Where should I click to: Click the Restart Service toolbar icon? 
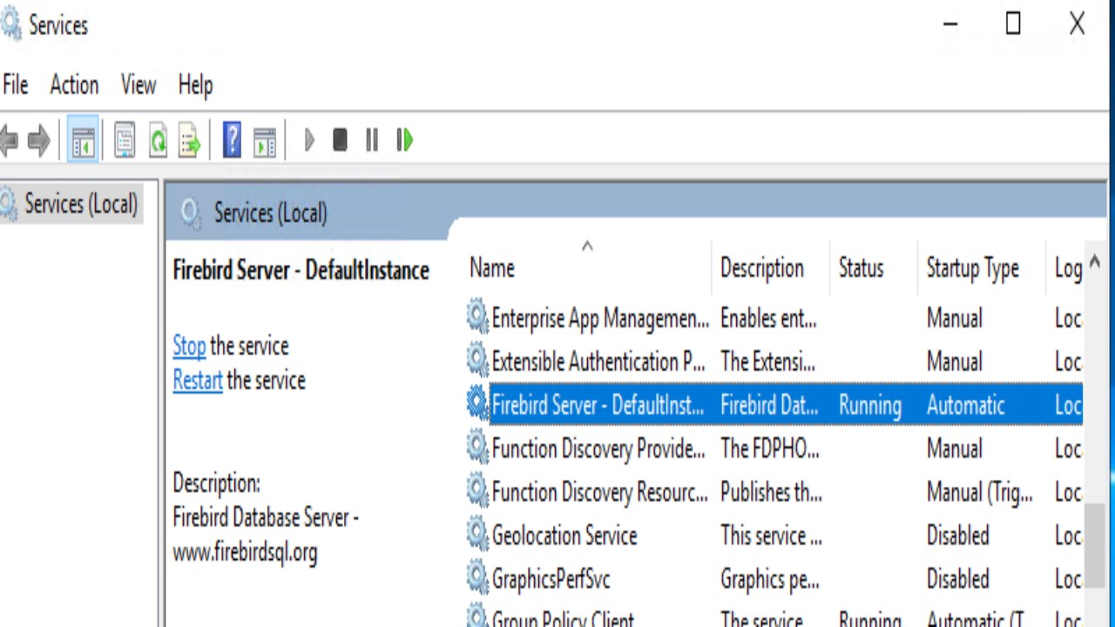point(404,140)
